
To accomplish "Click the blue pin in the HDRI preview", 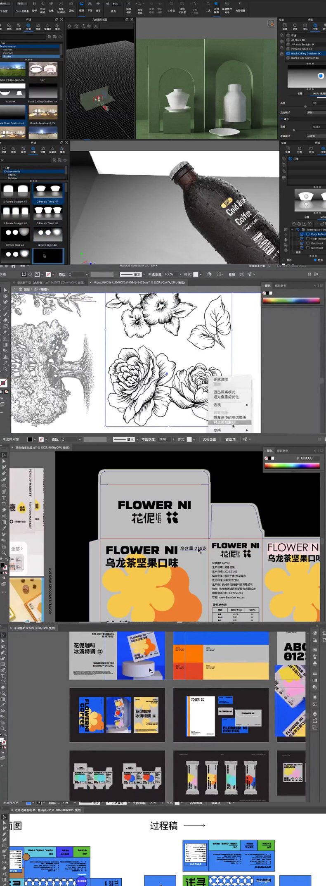I will pos(321,76).
